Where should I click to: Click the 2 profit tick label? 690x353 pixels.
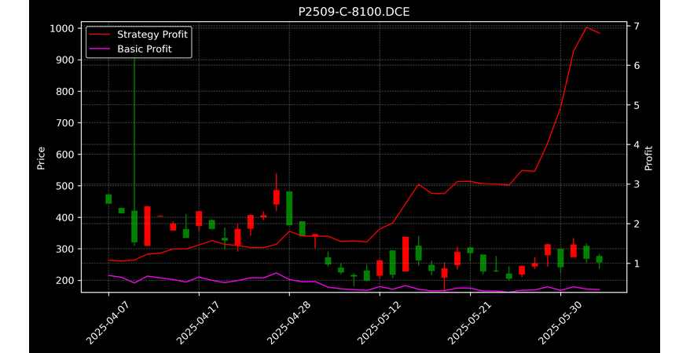[637, 224]
